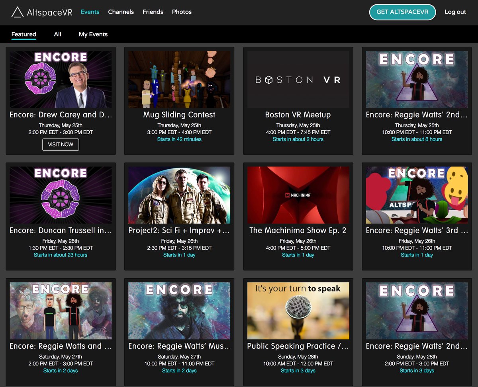Open the Machinima Show thumbnail
The image size is (478, 387).
coord(298,195)
